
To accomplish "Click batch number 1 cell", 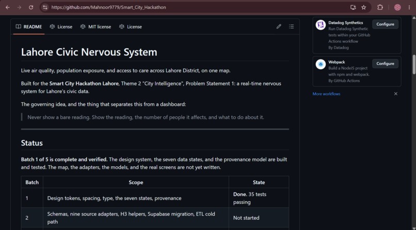I will pyautogui.click(x=32, y=198).
